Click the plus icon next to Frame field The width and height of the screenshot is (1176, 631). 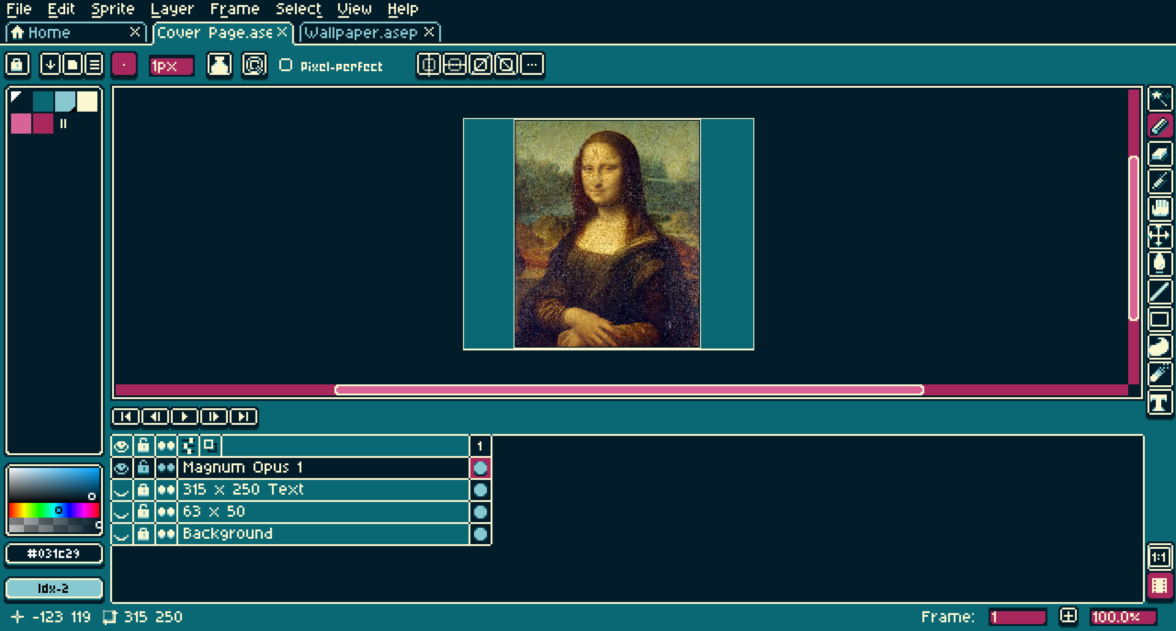(x=1068, y=616)
